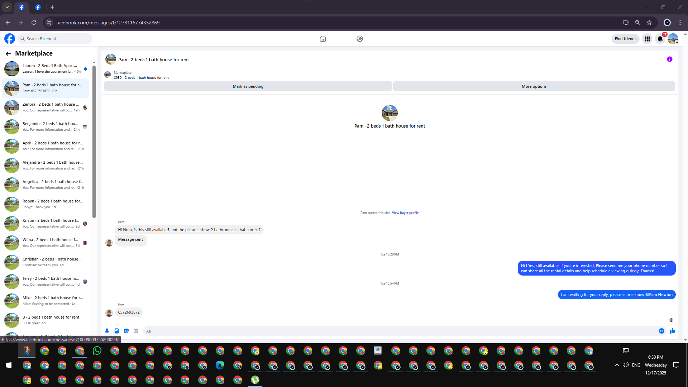Click the voice clip microphone icon
This screenshot has width=688, height=387.
click(x=107, y=331)
